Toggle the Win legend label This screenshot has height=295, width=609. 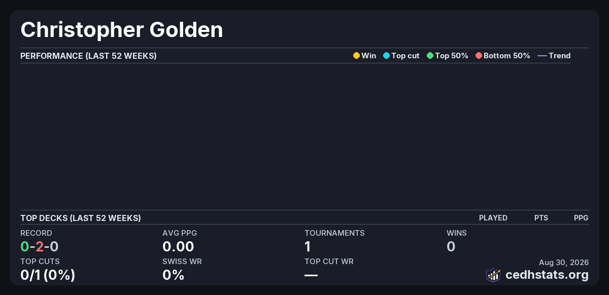[369, 56]
